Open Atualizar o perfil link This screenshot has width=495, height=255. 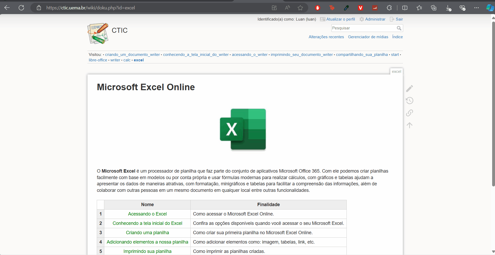coord(340,19)
